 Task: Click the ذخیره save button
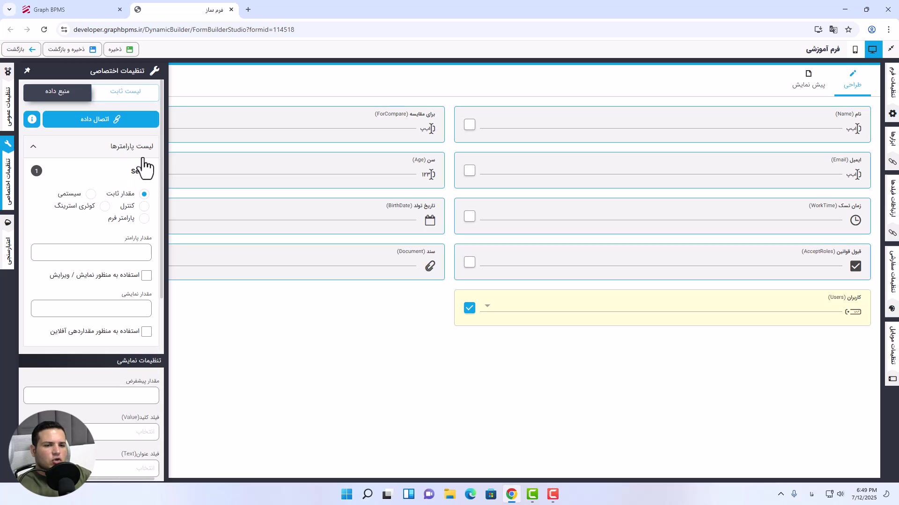[121, 49]
